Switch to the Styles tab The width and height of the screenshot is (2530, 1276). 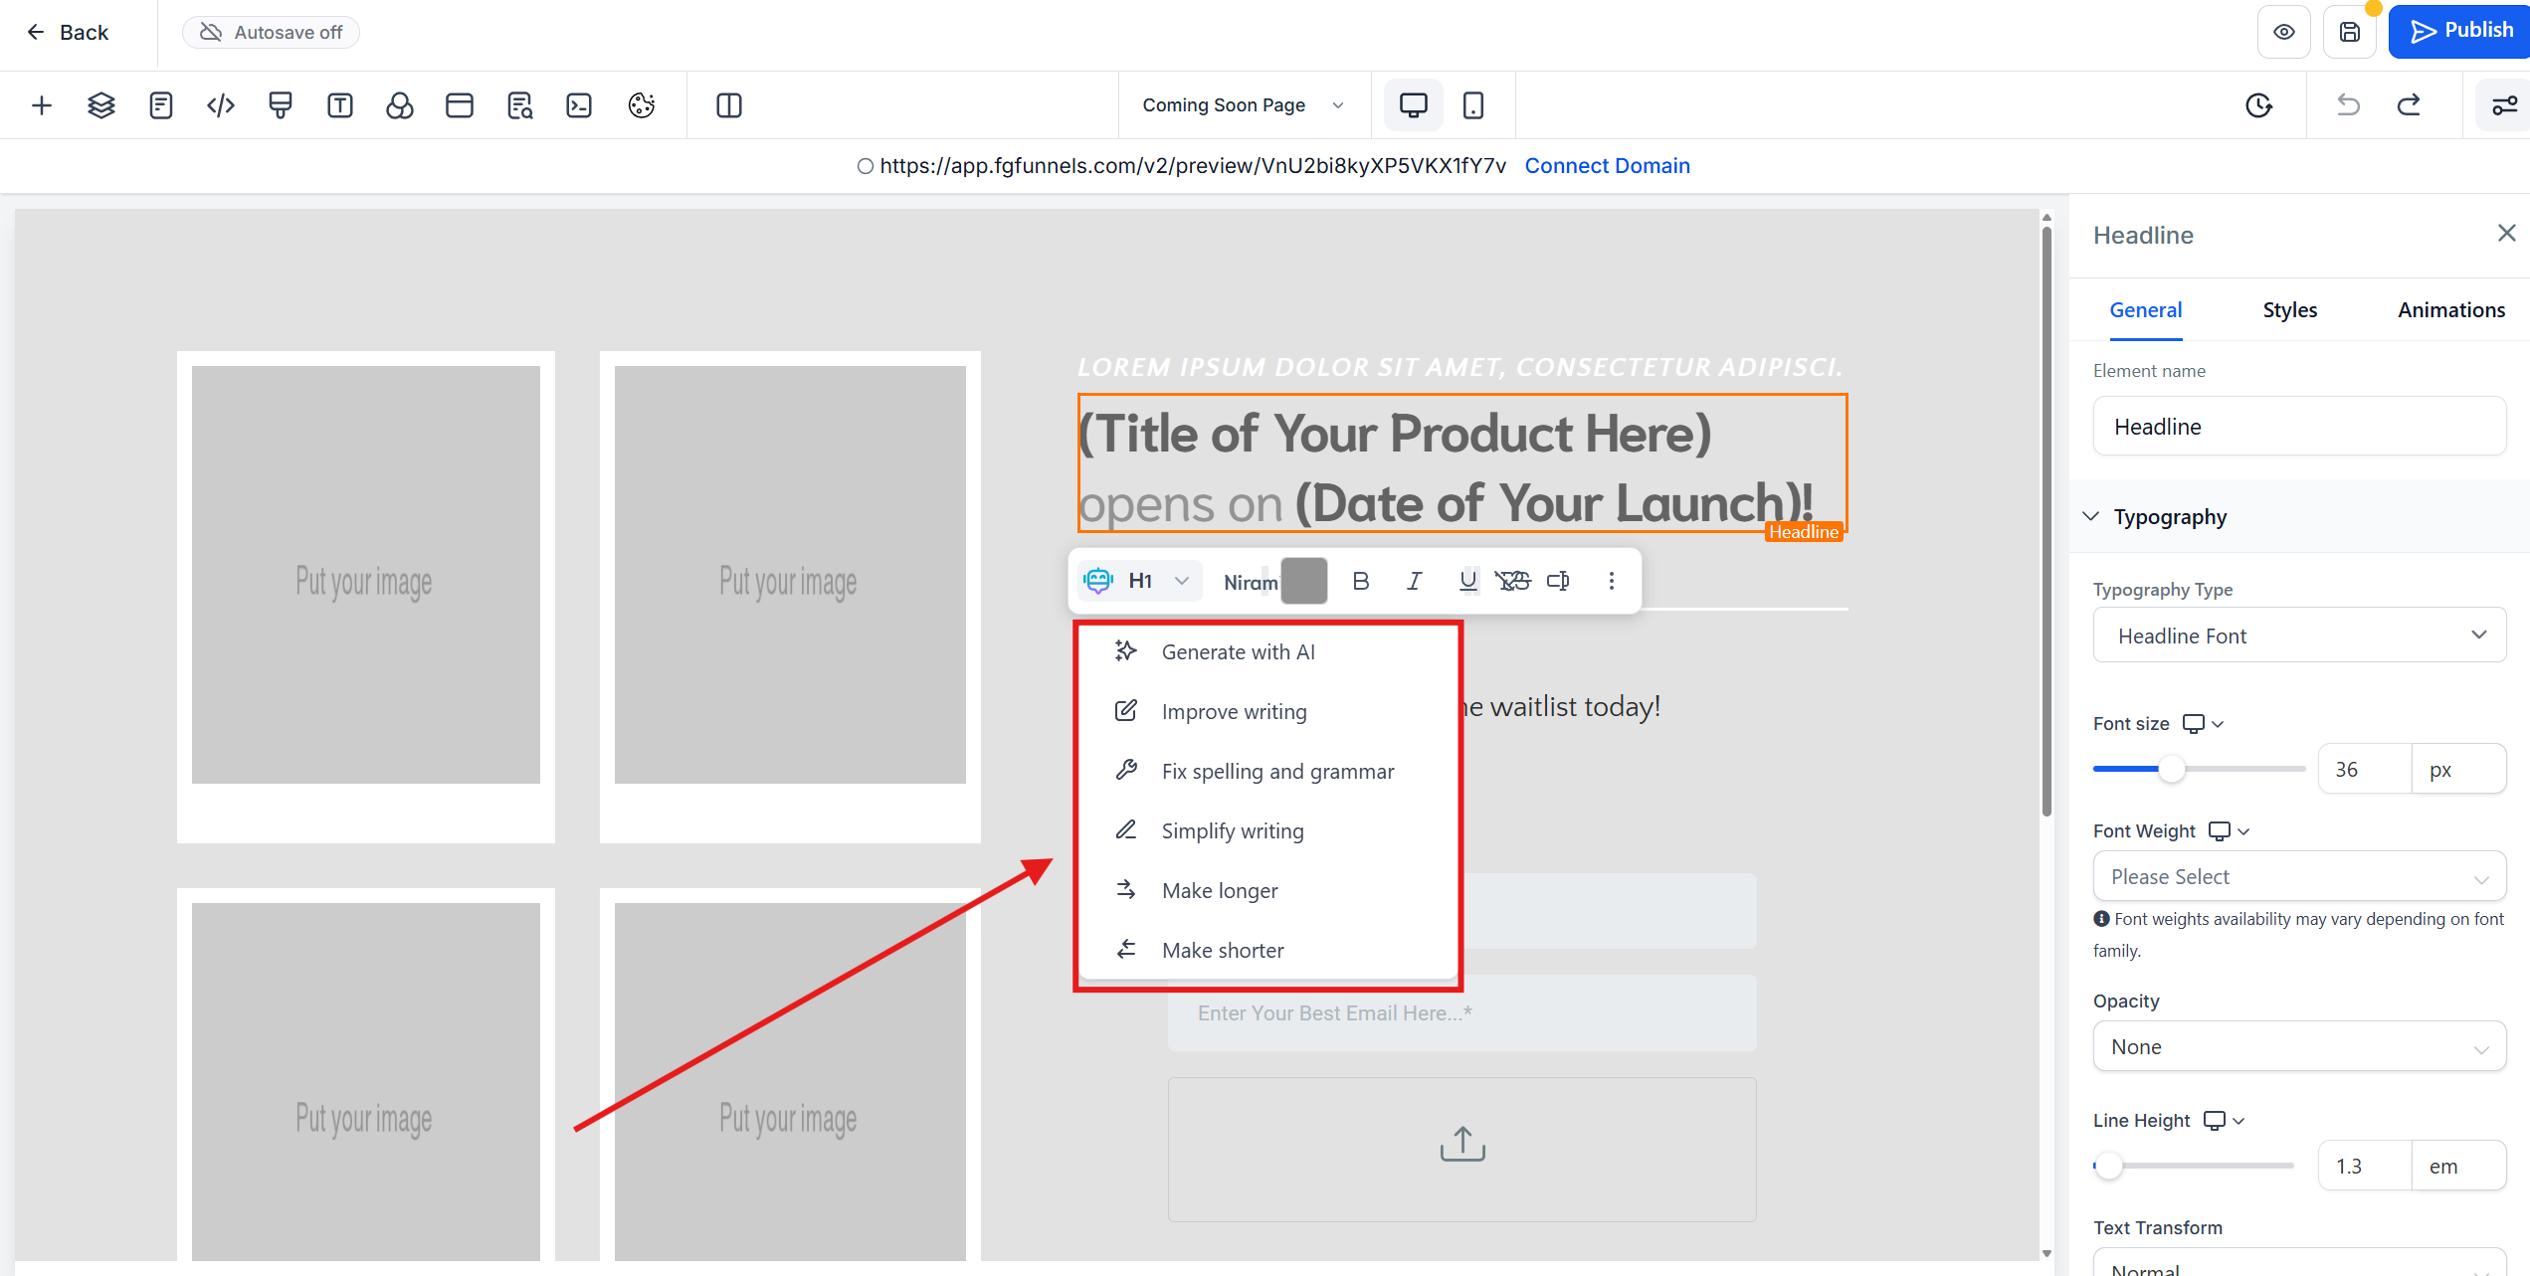point(2289,310)
